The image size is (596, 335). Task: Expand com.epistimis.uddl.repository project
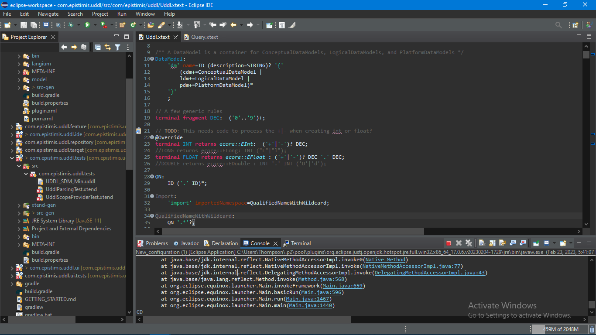[12, 142]
